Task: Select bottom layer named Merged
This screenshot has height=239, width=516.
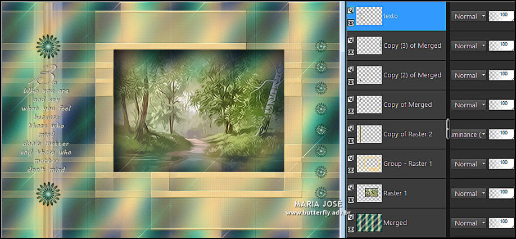Action: click(x=395, y=223)
